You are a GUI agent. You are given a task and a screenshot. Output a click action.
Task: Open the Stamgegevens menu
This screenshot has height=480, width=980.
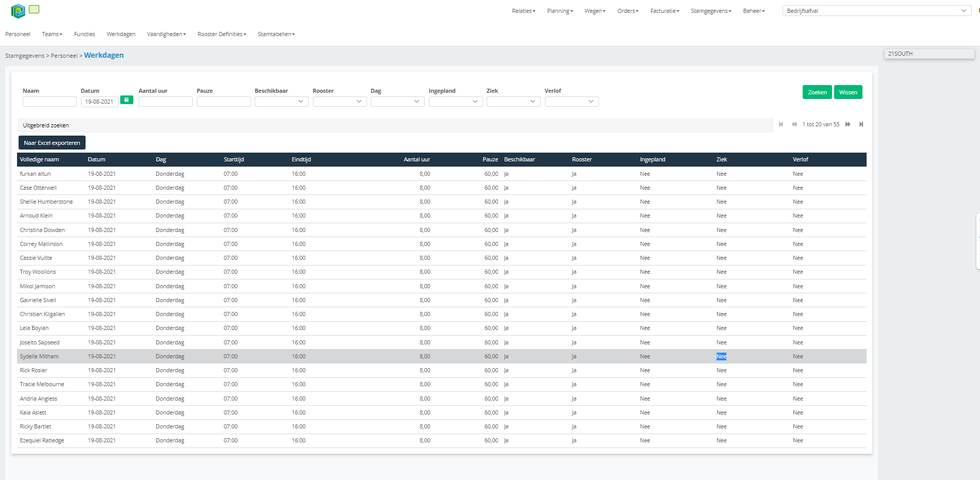tap(711, 11)
